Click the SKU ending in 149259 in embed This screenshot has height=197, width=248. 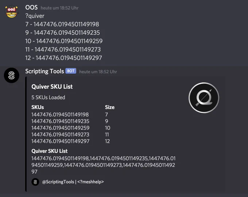[61, 128]
